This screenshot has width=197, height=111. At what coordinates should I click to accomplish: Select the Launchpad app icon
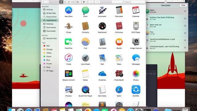pyautogui.click(x=85, y=58)
